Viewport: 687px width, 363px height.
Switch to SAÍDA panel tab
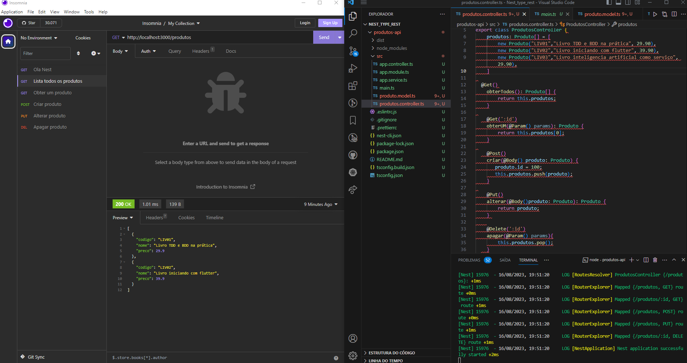505,260
